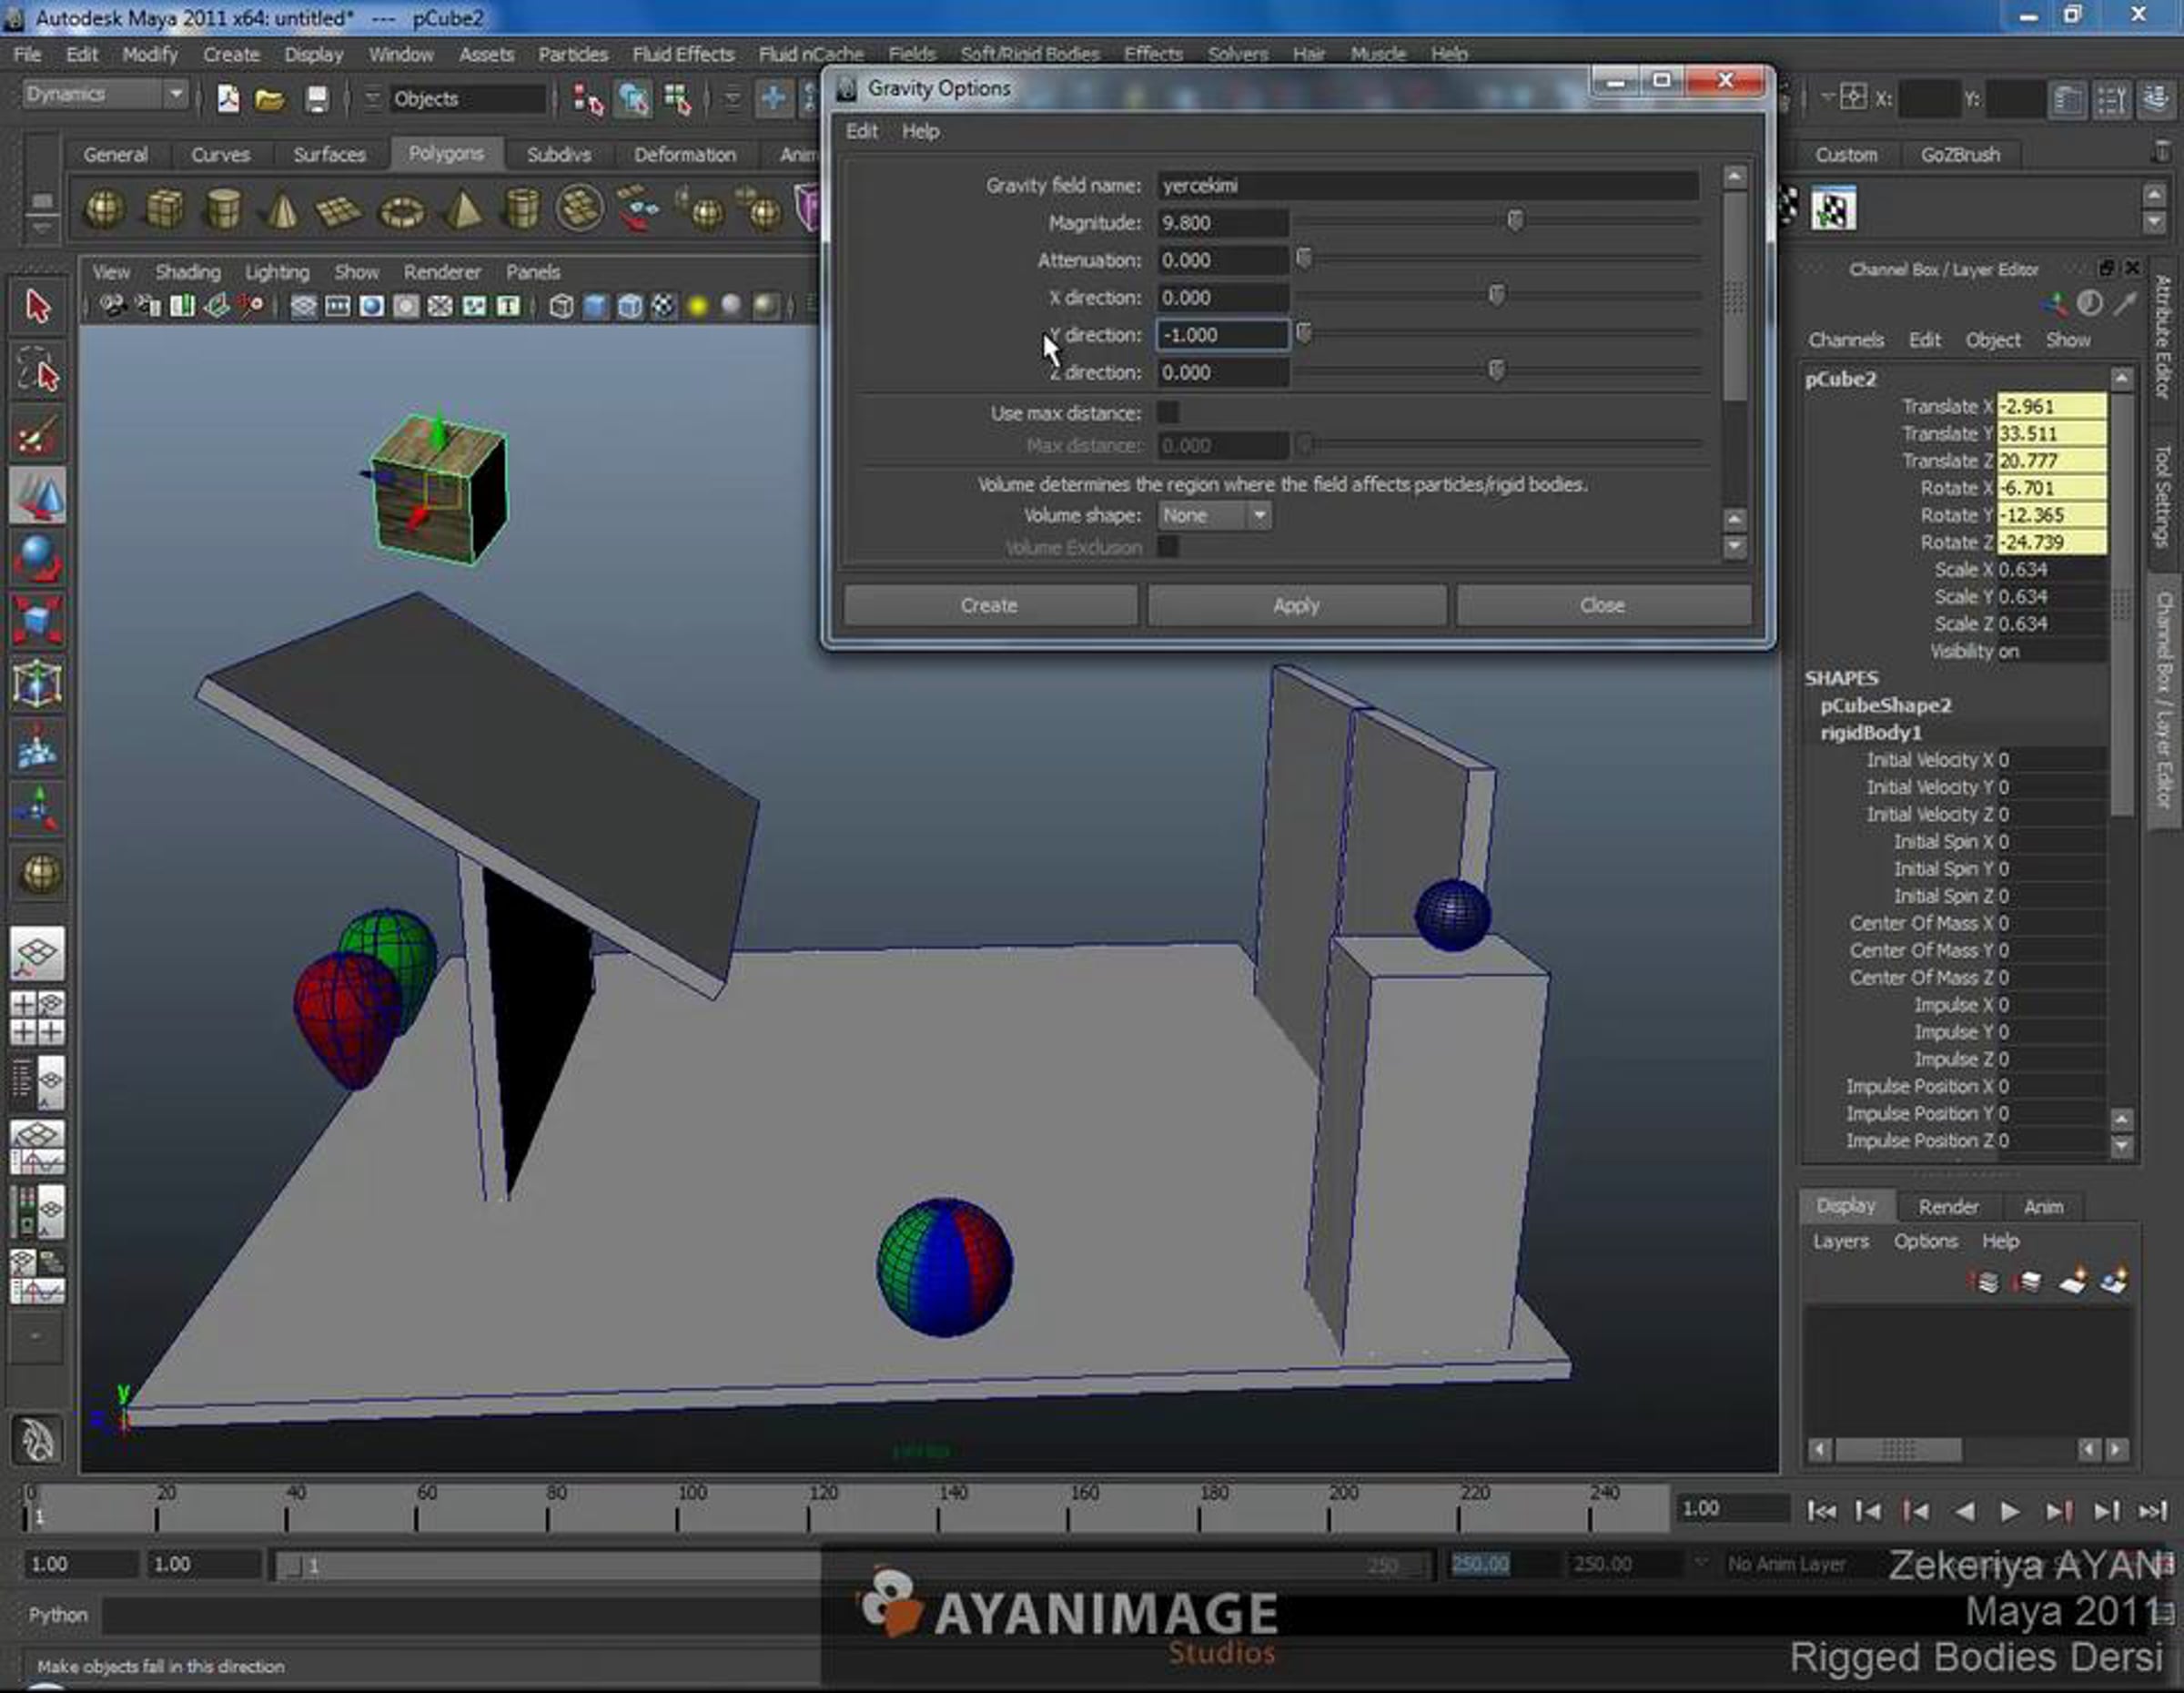Select the Paint Selection tool
This screenshot has height=1693, width=2184.
click(x=38, y=435)
